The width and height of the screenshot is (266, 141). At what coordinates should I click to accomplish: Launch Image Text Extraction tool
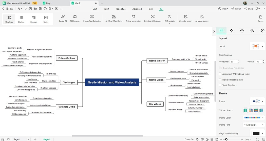click(92, 19)
